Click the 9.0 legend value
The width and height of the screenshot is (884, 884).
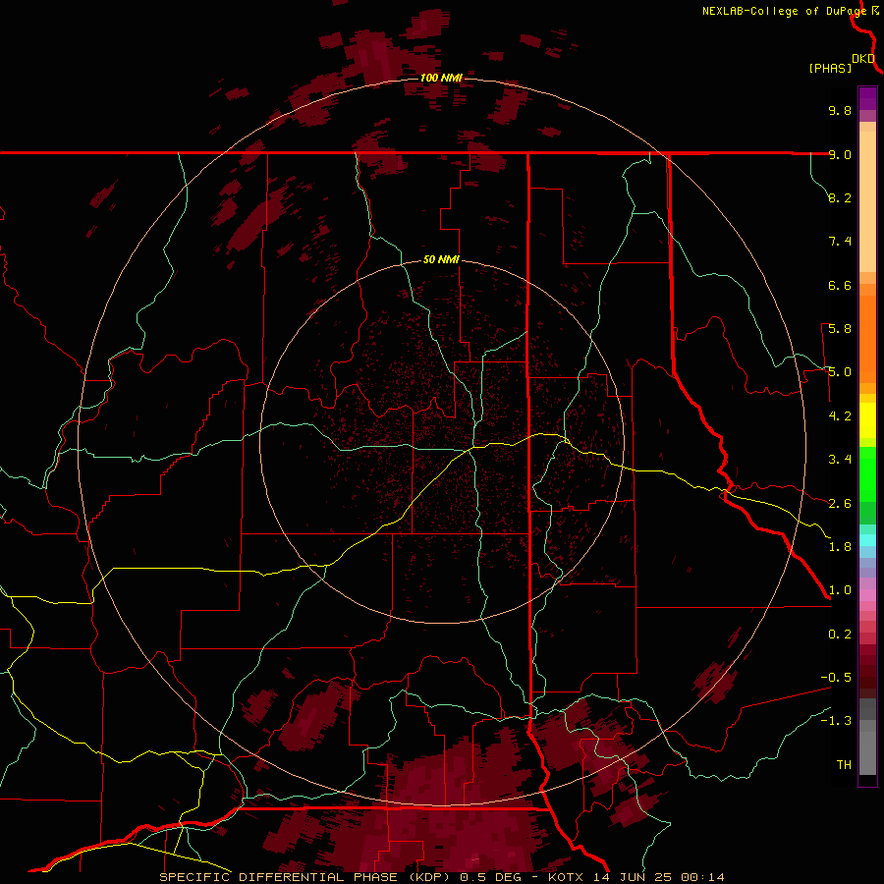[840, 154]
